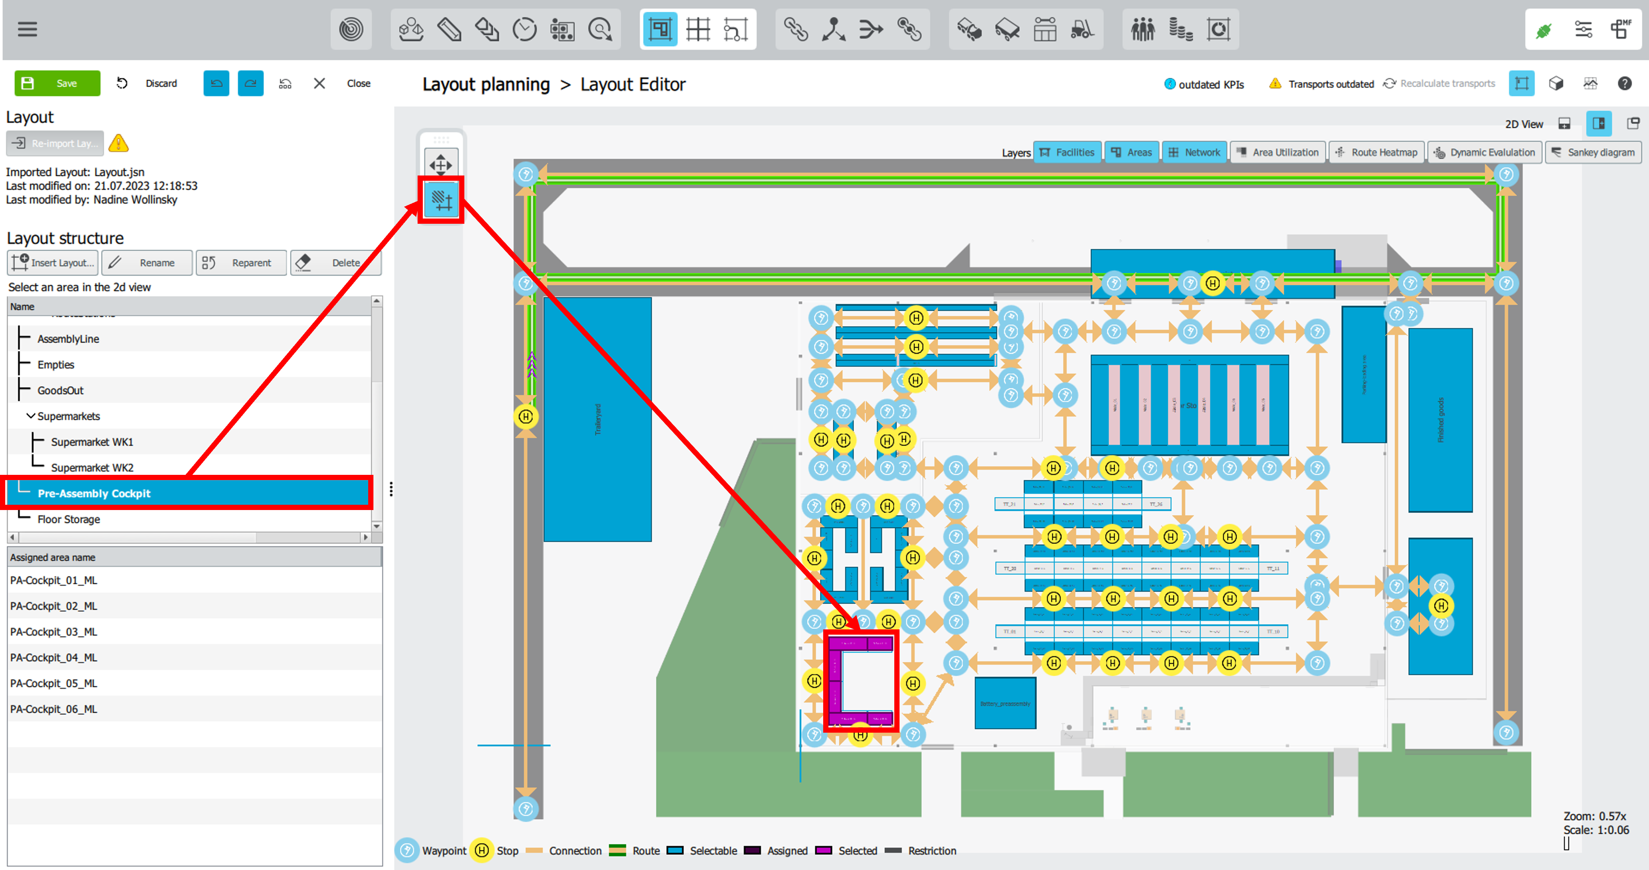1649x870 pixels.
Task: Toggle the Facilities layer
Action: pyautogui.click(x=1068, y=152)
